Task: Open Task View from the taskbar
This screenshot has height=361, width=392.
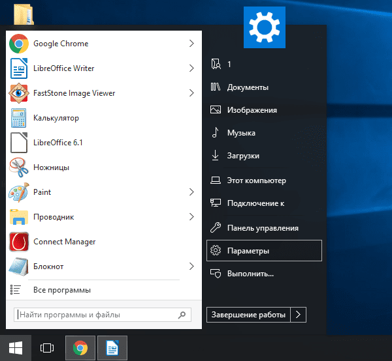Action: tap(46, 347)
